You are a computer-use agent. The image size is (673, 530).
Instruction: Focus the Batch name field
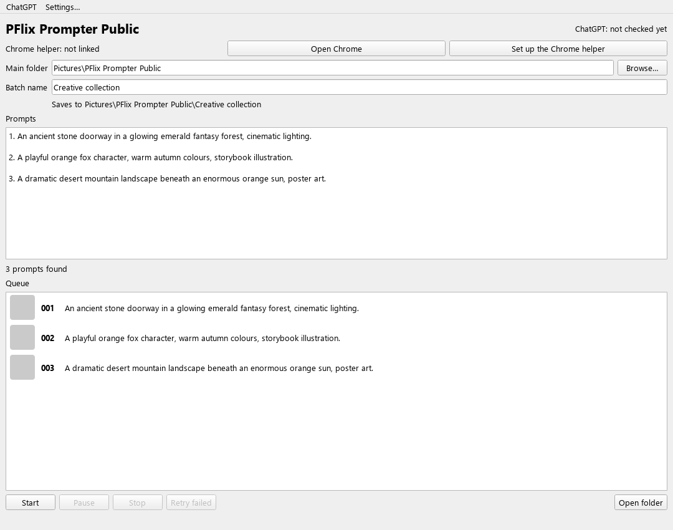[360, 87]
